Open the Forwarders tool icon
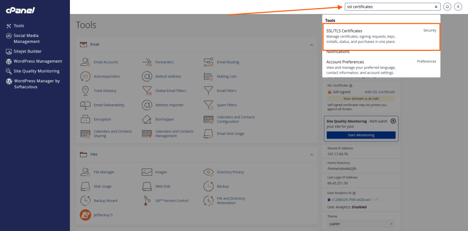 pyautogui.click(x=147, y=62)
